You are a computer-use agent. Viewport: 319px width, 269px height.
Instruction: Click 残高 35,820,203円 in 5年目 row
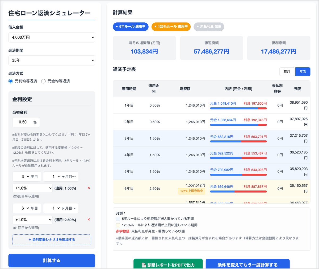[299, 172]
